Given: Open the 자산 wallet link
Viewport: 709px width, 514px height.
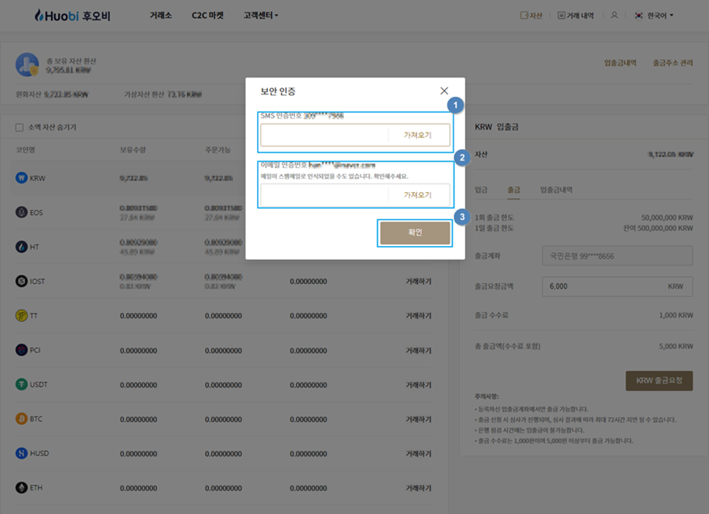Looking at the screenshot, I should (531, 15).
